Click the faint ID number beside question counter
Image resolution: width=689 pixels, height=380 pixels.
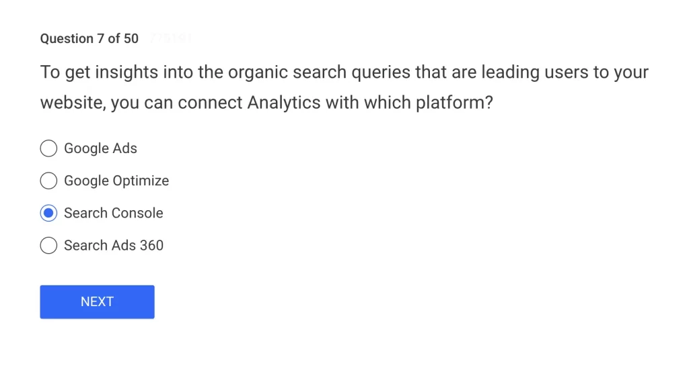point(172,38)
